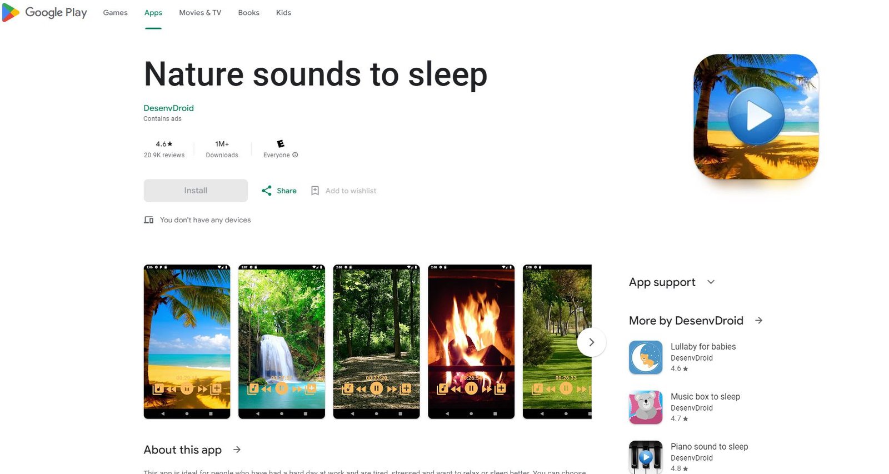The width and height of the screenshot is (889, 474).
Task: Open the DesenvDroid developer link
Action: click(168, 108)
